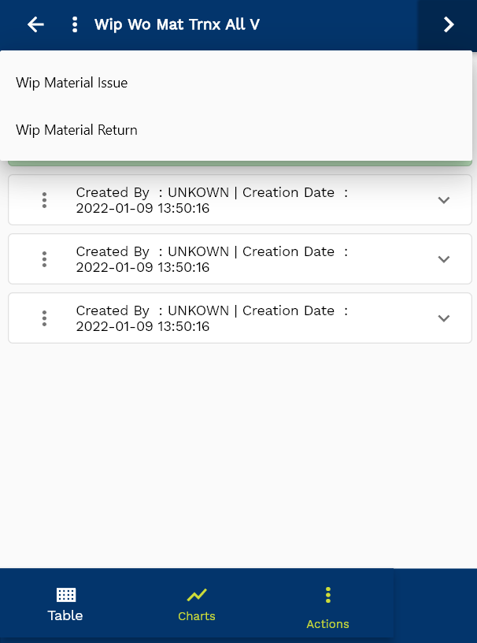Open the Actions menu in bottom bar
This screenshot has height=643, width=477.
(327, 608)
